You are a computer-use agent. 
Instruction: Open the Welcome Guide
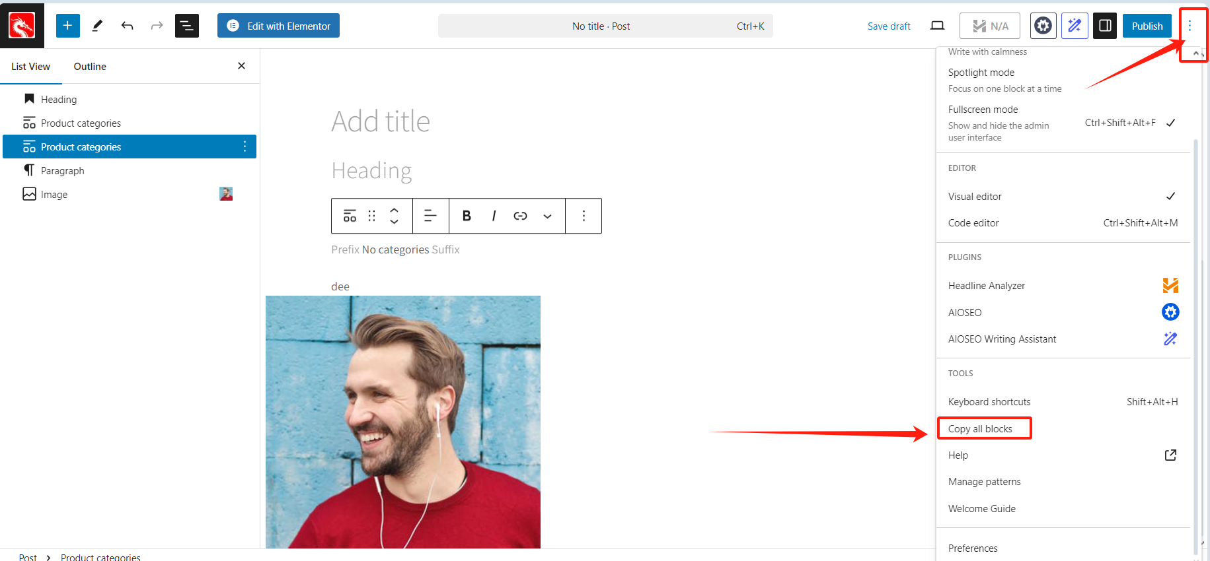pyautogui.click(x=1063, y=509)
